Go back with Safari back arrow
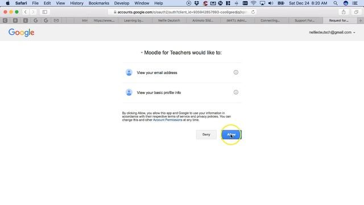 (x=25, y=12)
